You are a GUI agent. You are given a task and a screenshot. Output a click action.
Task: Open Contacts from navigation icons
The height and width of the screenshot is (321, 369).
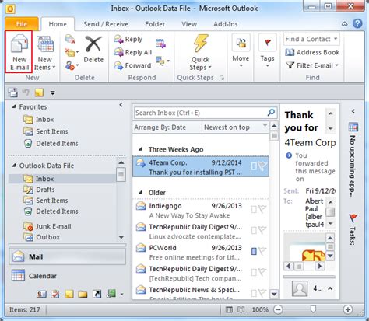coord(41,294)
